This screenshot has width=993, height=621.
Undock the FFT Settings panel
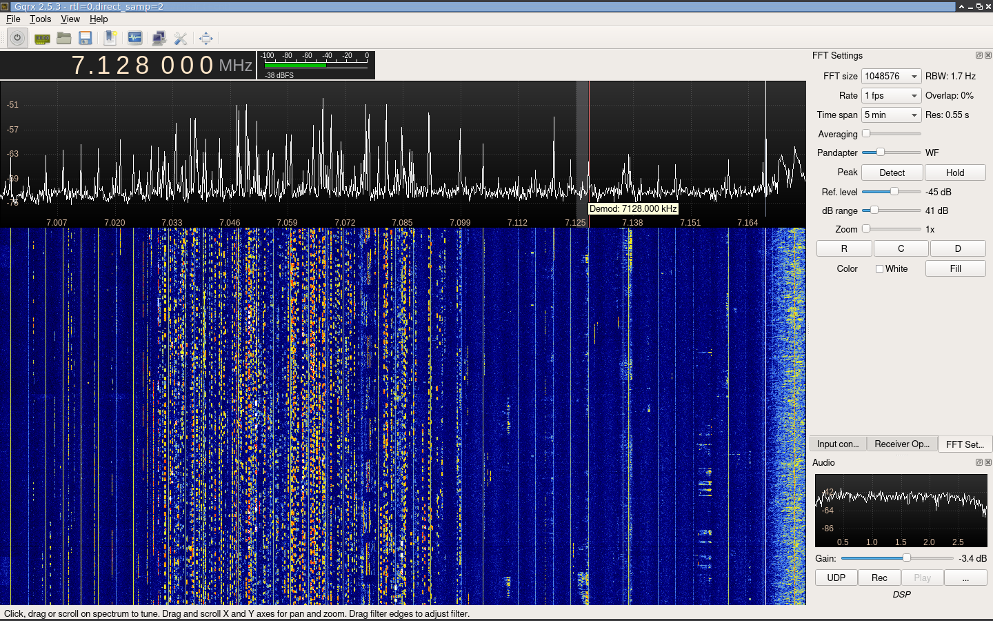[x=979, y=55]
